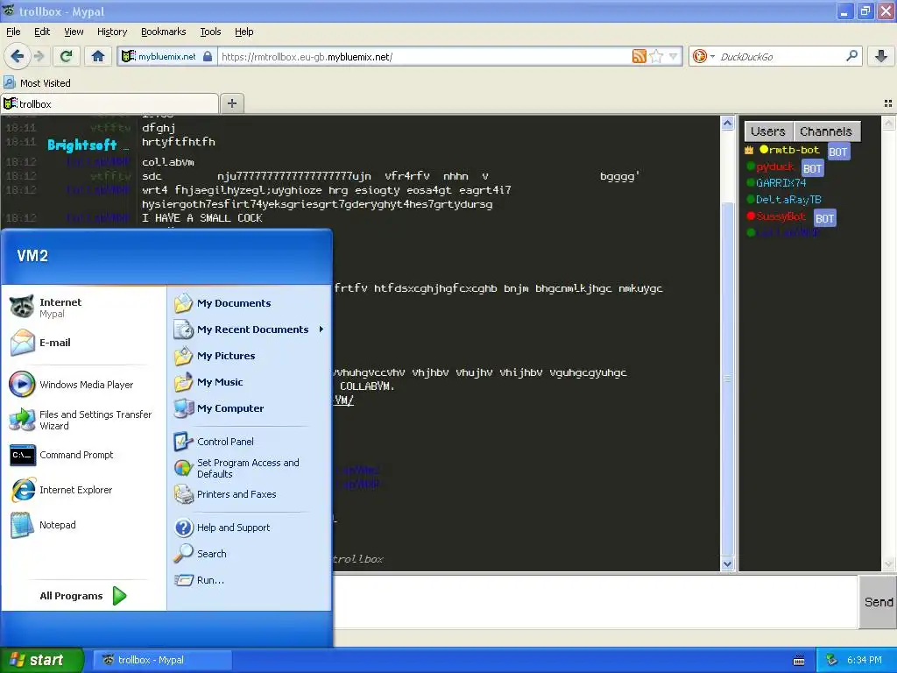This screenshot has width=897, height=673.
Task: Open the list all tabs icon
Action: coord(888,103)
